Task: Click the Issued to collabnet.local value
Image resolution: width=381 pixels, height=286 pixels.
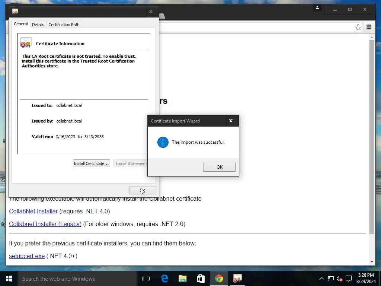Action: (x=69, y=105)
